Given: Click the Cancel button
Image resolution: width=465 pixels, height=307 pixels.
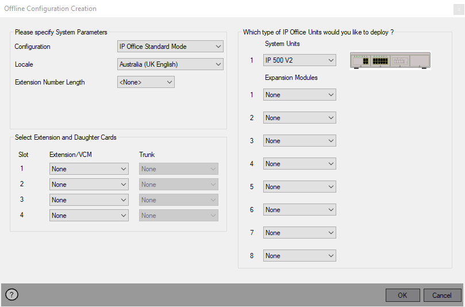Looking at the screenshot, I should [x=442, y=295].
